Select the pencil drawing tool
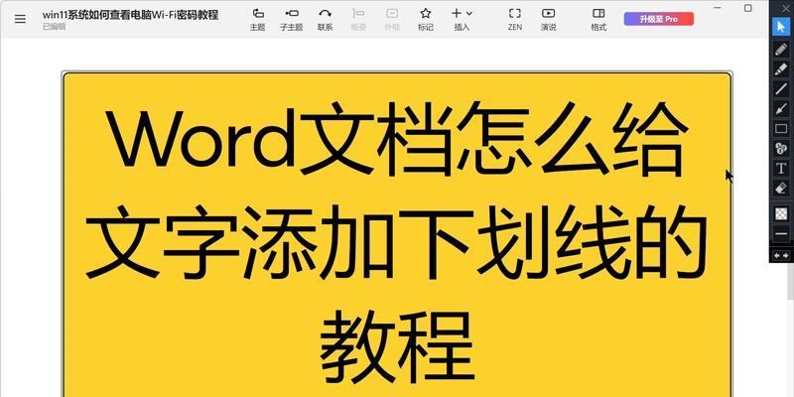 click(x=781, y=49)
